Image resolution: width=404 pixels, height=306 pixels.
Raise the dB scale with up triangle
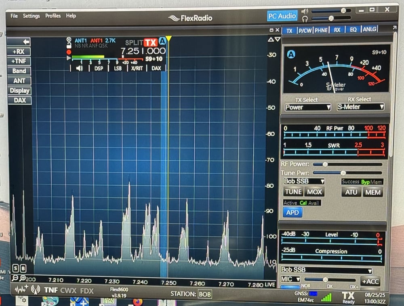(271, 40)
